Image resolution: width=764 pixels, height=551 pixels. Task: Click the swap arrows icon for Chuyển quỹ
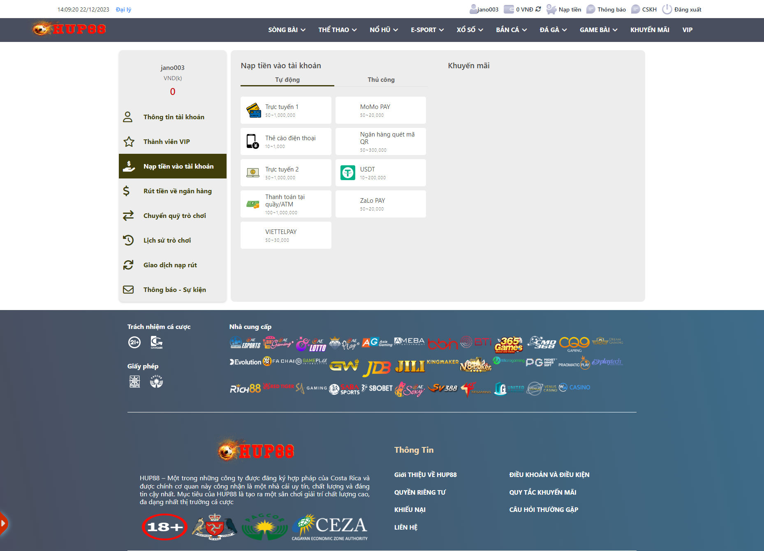click(128, 215)
